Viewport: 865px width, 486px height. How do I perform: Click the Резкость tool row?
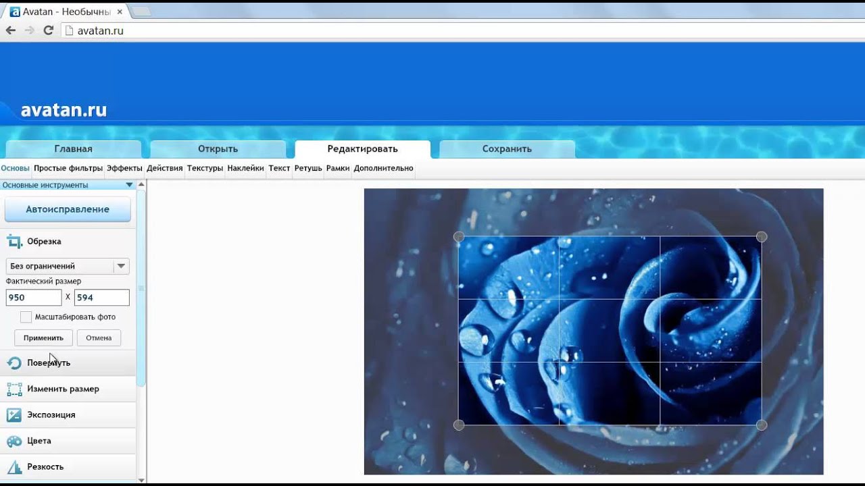click(x=68, y=467)
